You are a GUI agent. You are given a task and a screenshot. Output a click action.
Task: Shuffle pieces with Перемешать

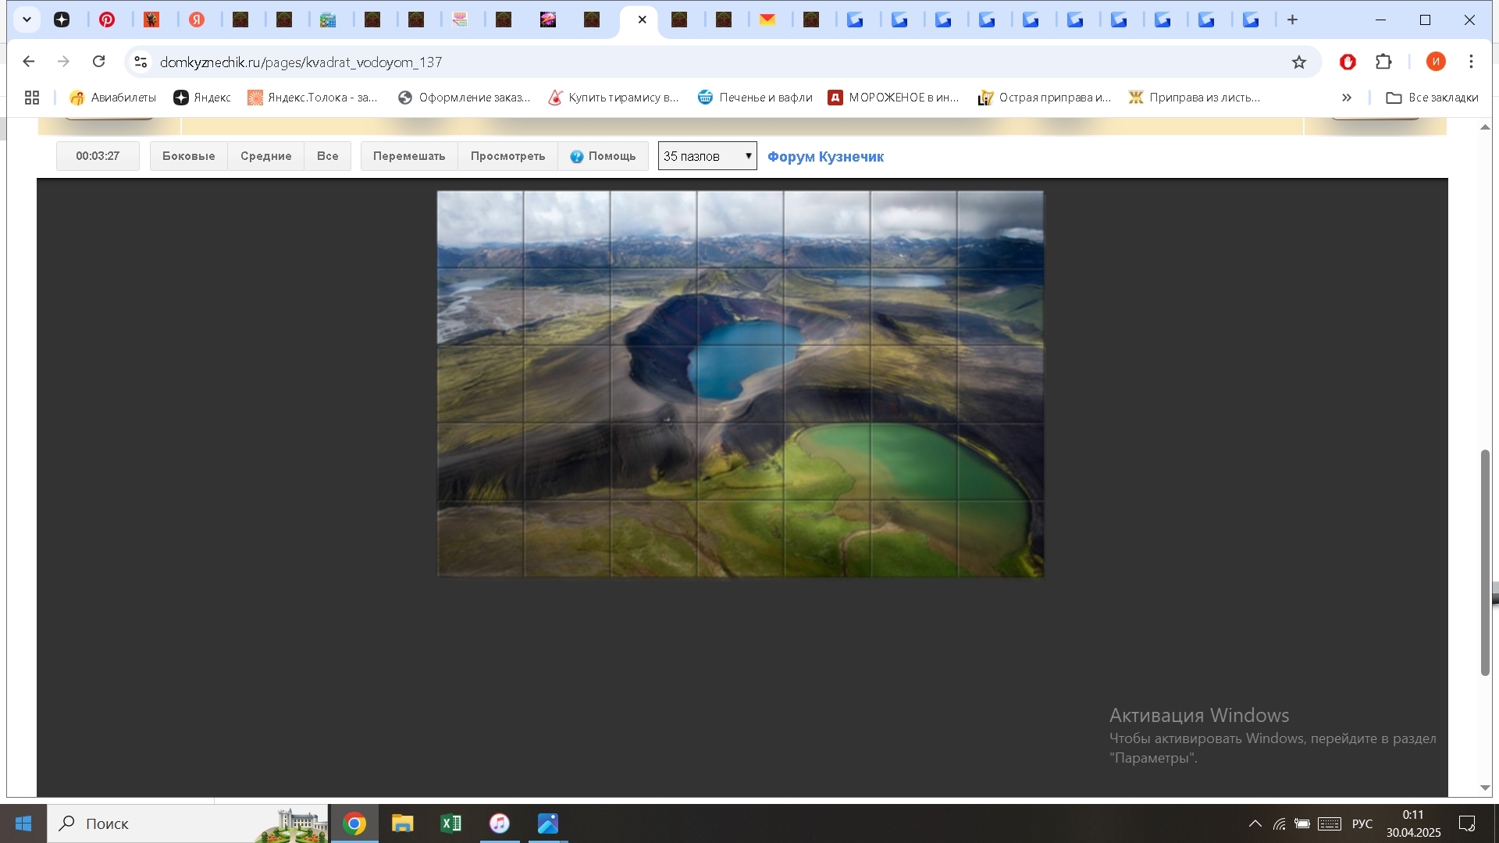coord(409,156)
